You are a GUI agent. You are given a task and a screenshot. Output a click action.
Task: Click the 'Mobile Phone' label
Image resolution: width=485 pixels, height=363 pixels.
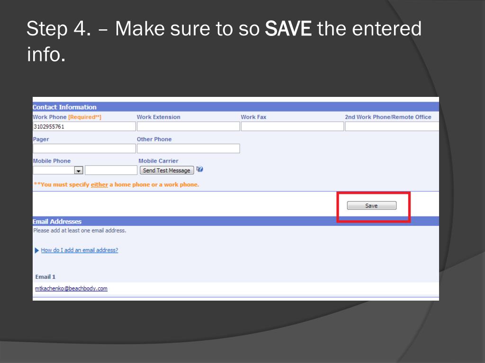(52, 161)
